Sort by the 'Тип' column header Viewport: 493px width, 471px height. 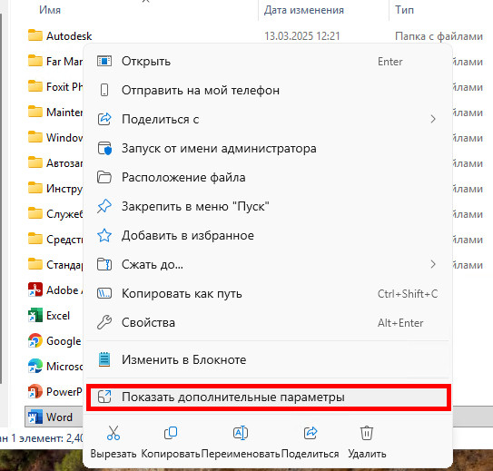(x=404, y=10)
